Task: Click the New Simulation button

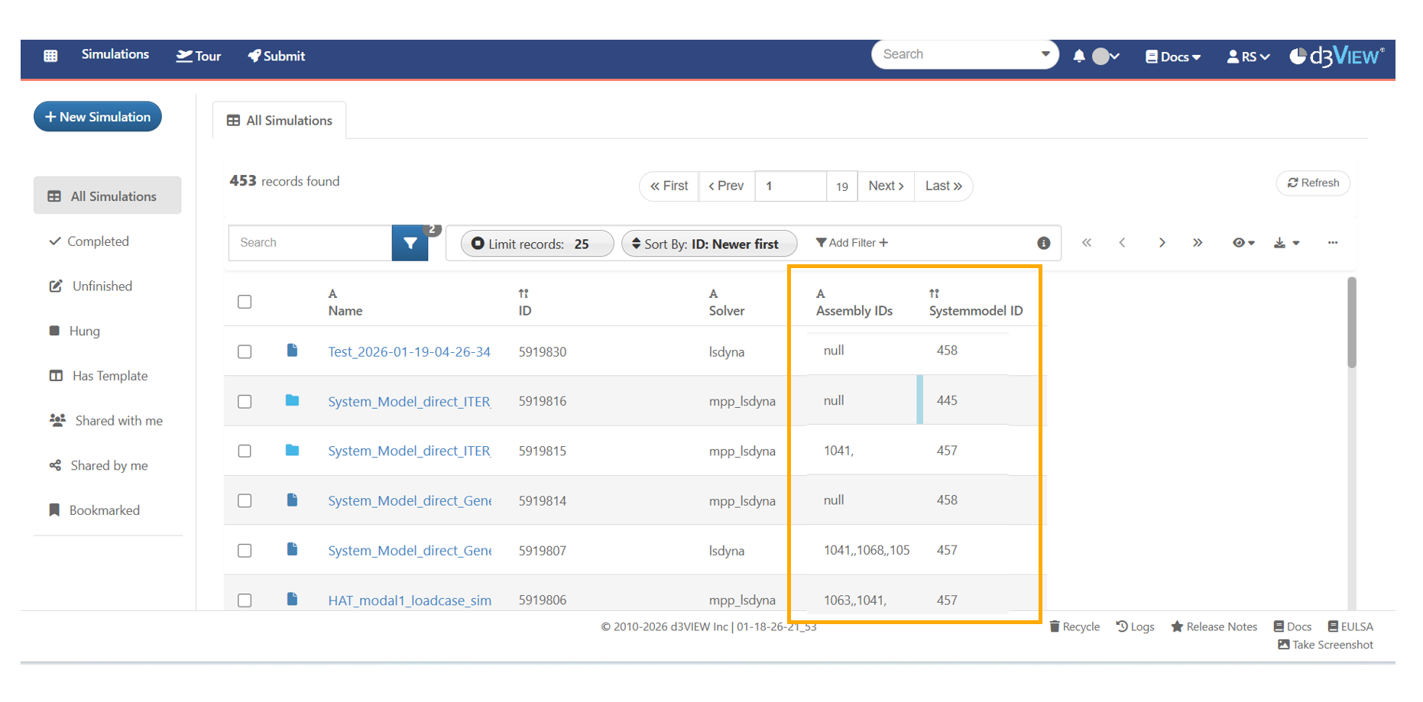Action: [x=98, y=117]
